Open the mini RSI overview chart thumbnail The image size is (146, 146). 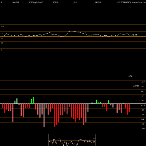(x=72, y=140)
